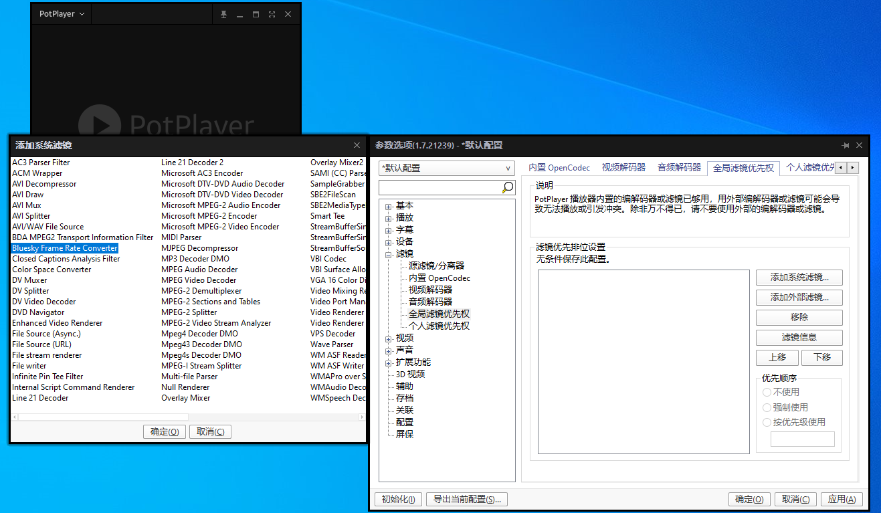Select 源滤镜/分离器 in the tree
The height and width of the screenshot is (513, 881).
[x=436, y=266]
